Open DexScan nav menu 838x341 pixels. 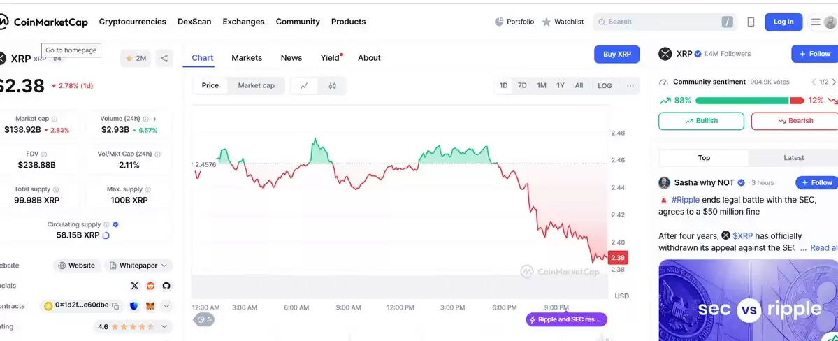tap(194, 22)
